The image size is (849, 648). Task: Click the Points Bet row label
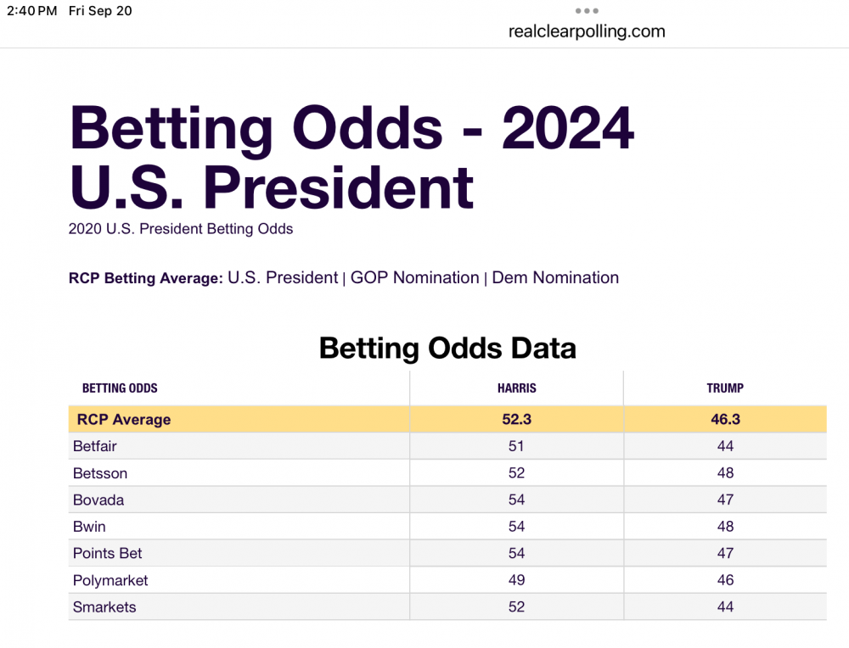(108, 553)
